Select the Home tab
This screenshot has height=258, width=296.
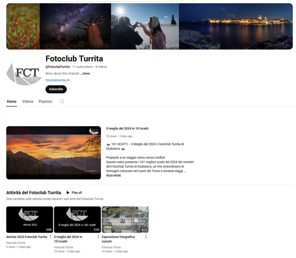coord(12,102)
